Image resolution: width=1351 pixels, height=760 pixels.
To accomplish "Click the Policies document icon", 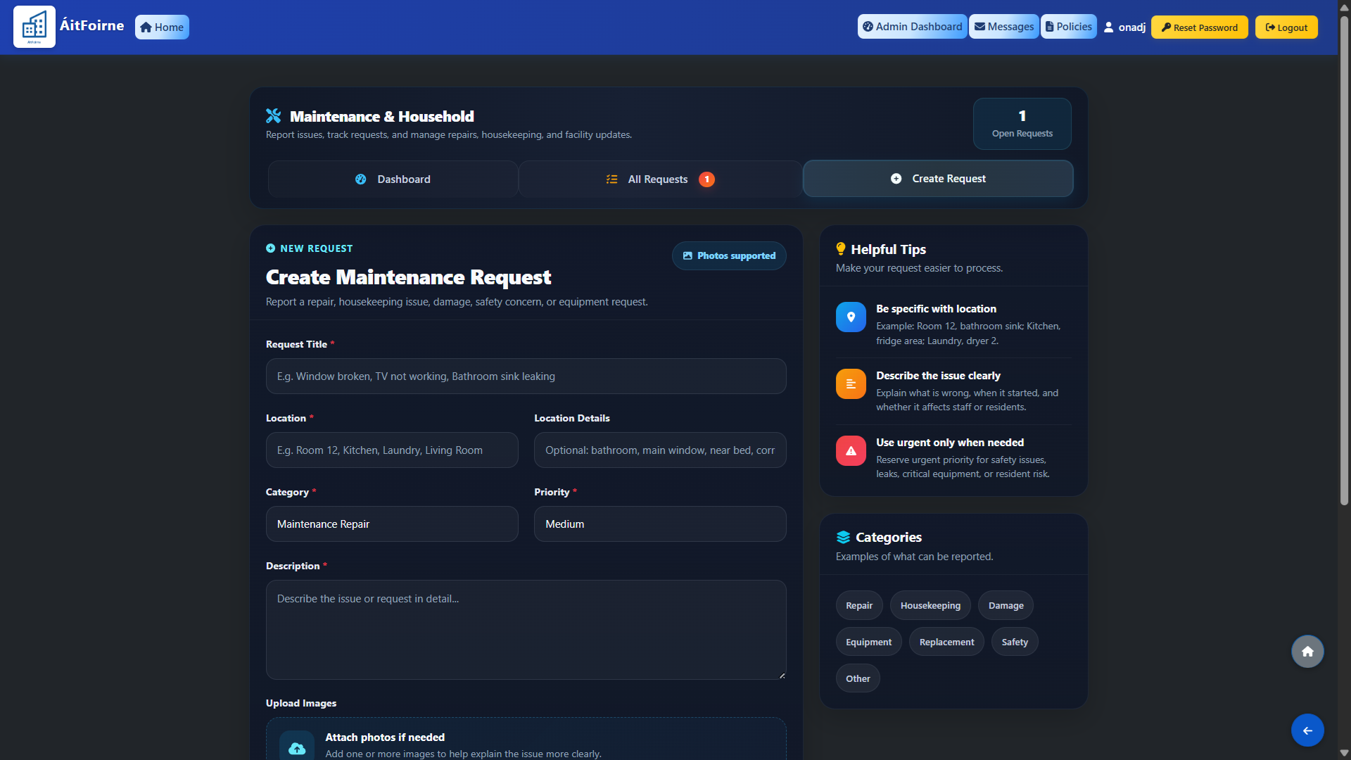I will pyautogui.click(x=1049, y=27).
